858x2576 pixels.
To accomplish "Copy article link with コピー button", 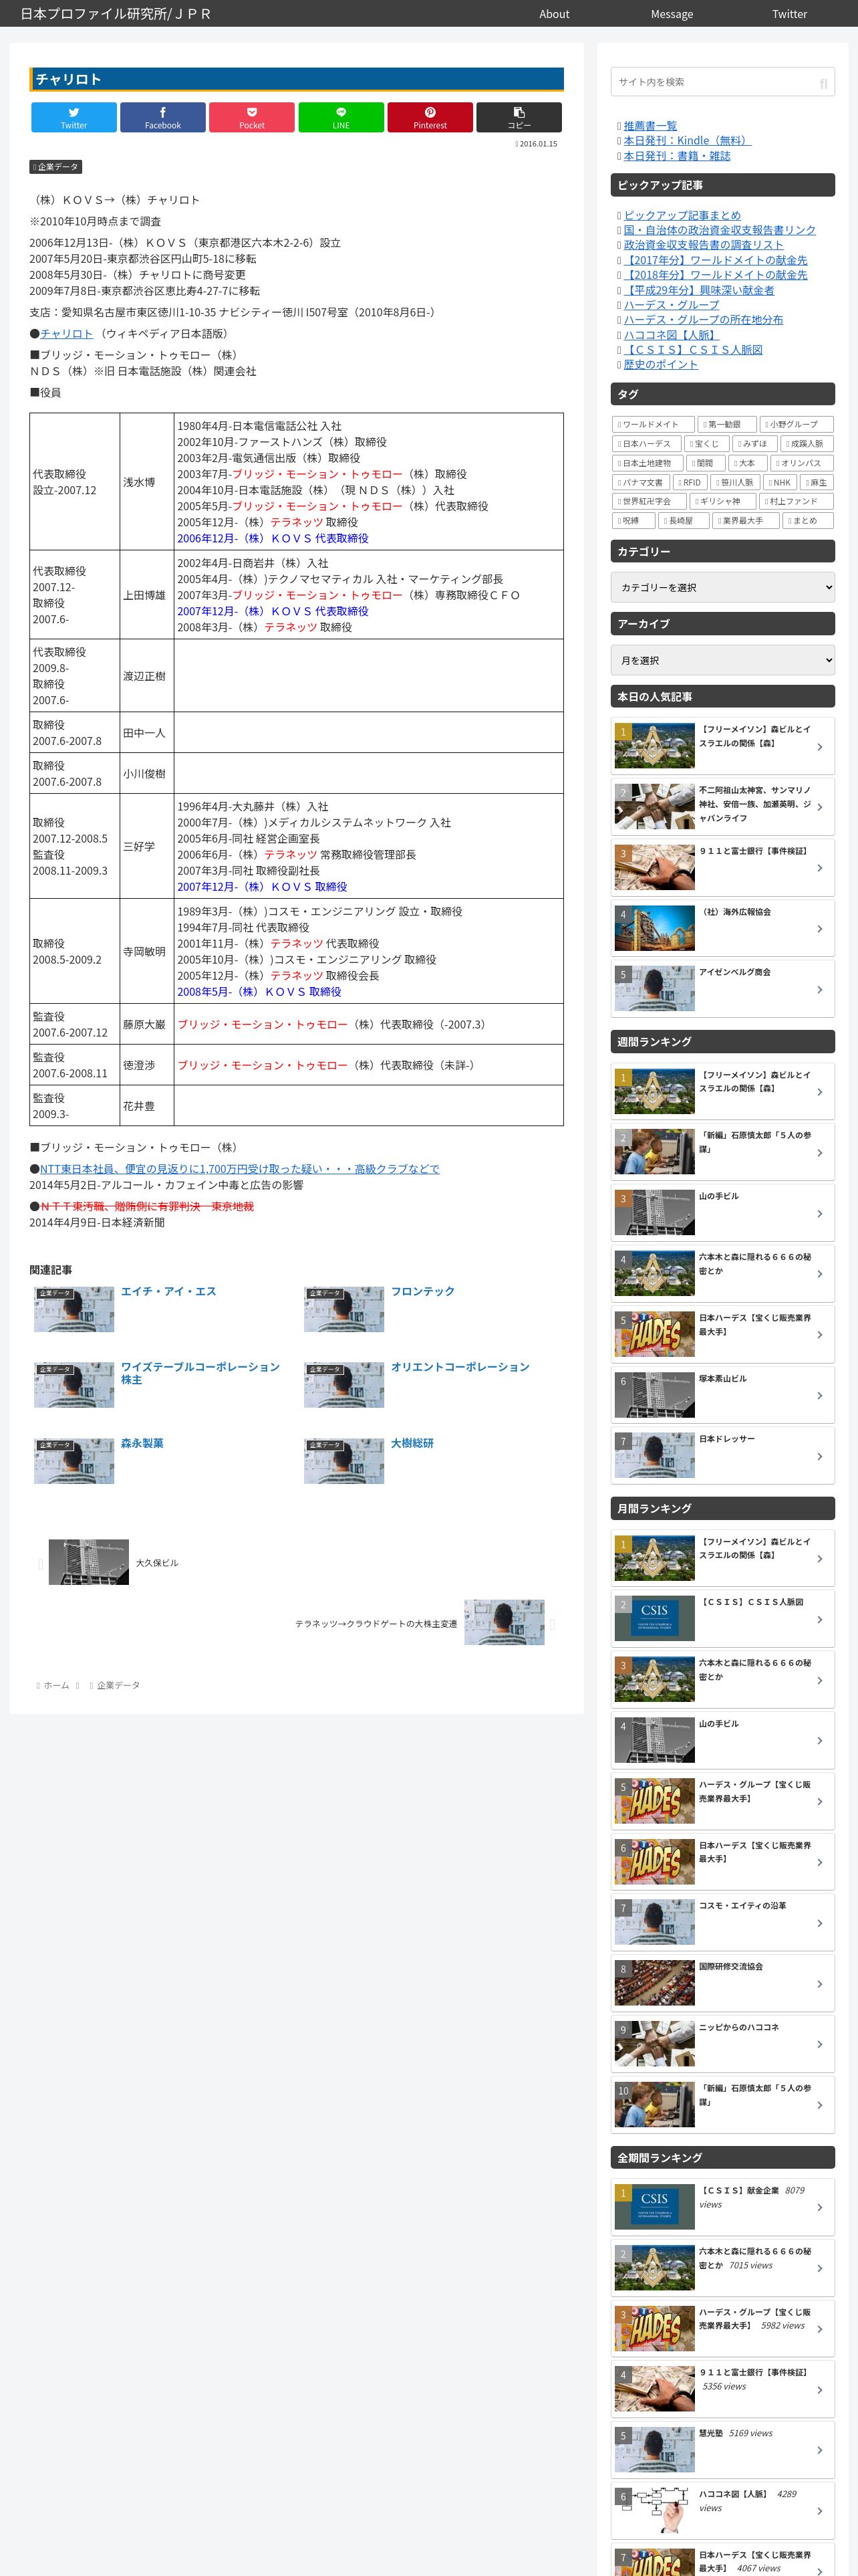I will pos(519,117).
